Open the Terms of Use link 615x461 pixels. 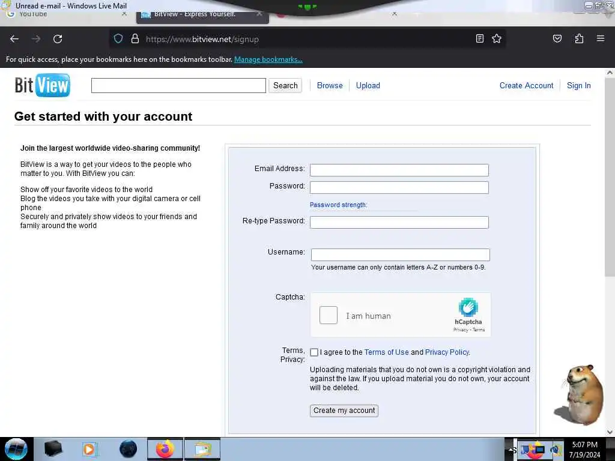point(386,352)
